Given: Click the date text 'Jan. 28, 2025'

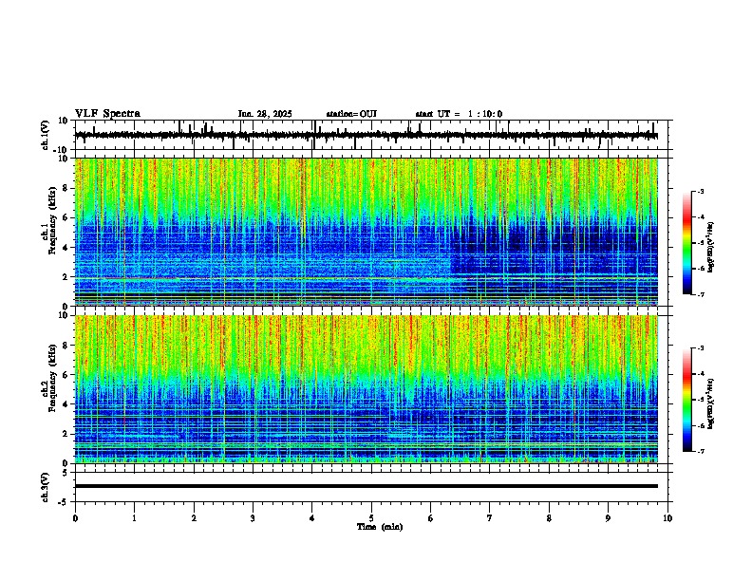Looking at the screenshot, I should click(265, 114).
